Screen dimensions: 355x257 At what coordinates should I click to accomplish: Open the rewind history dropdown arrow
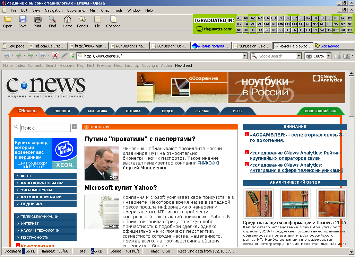(12, 55)
